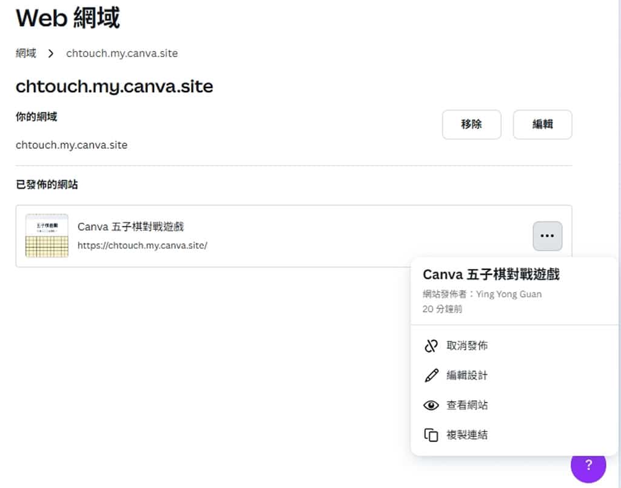This screenshot has height=488, width=621.
Task: Select 查看網站 from the menu
Action: click(514, 405)
